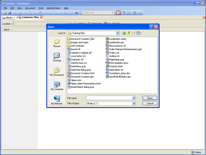Click the Cut scissors toolbar icon
The image size is (206, 155).
tap(20, 13)
